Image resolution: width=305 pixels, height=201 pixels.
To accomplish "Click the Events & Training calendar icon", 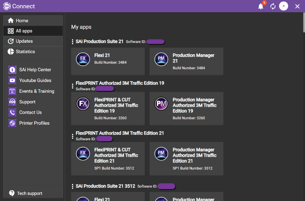I will click(12, 91).
